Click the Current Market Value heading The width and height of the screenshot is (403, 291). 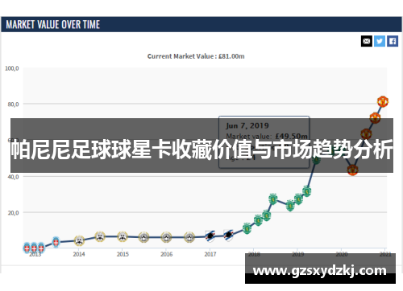pyautogui.click(x=196, y=56)
